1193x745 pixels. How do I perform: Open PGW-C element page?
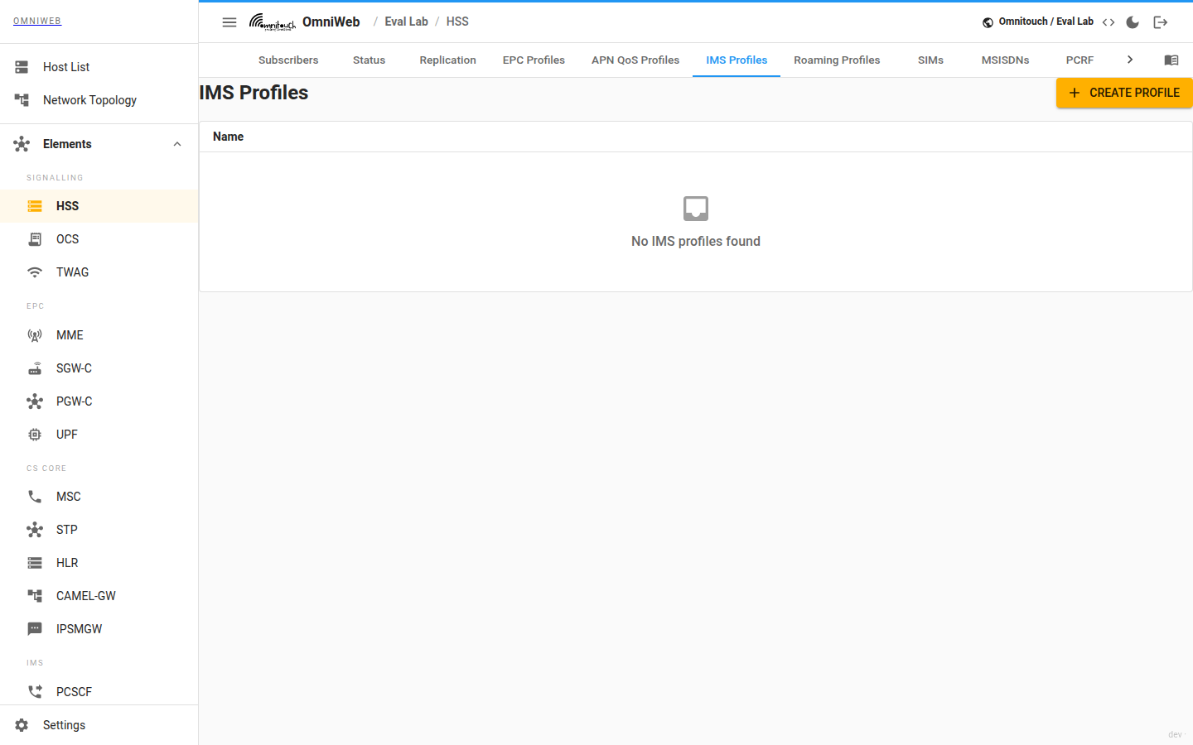coord(99,401)
